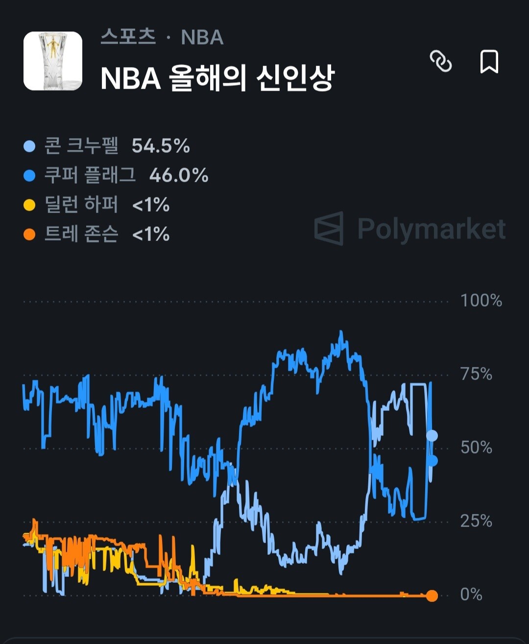Copy the market link with the chain icon
Screen dimensions: 529x644
coord(440,61)
